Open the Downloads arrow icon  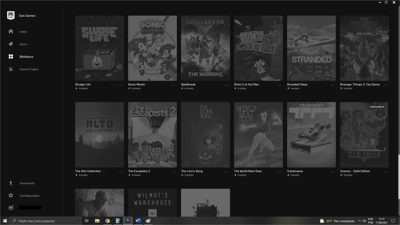[x=11, y=183]
